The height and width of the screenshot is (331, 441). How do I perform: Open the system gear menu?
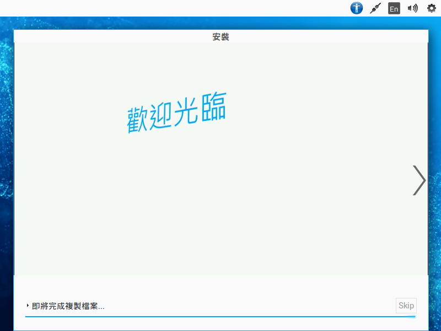(x=431, y=8)
